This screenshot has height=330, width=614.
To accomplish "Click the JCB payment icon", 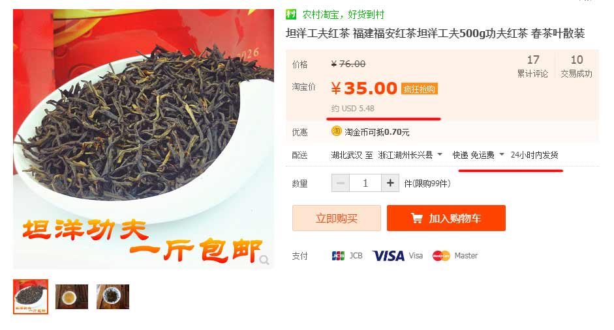I will 338,256.
